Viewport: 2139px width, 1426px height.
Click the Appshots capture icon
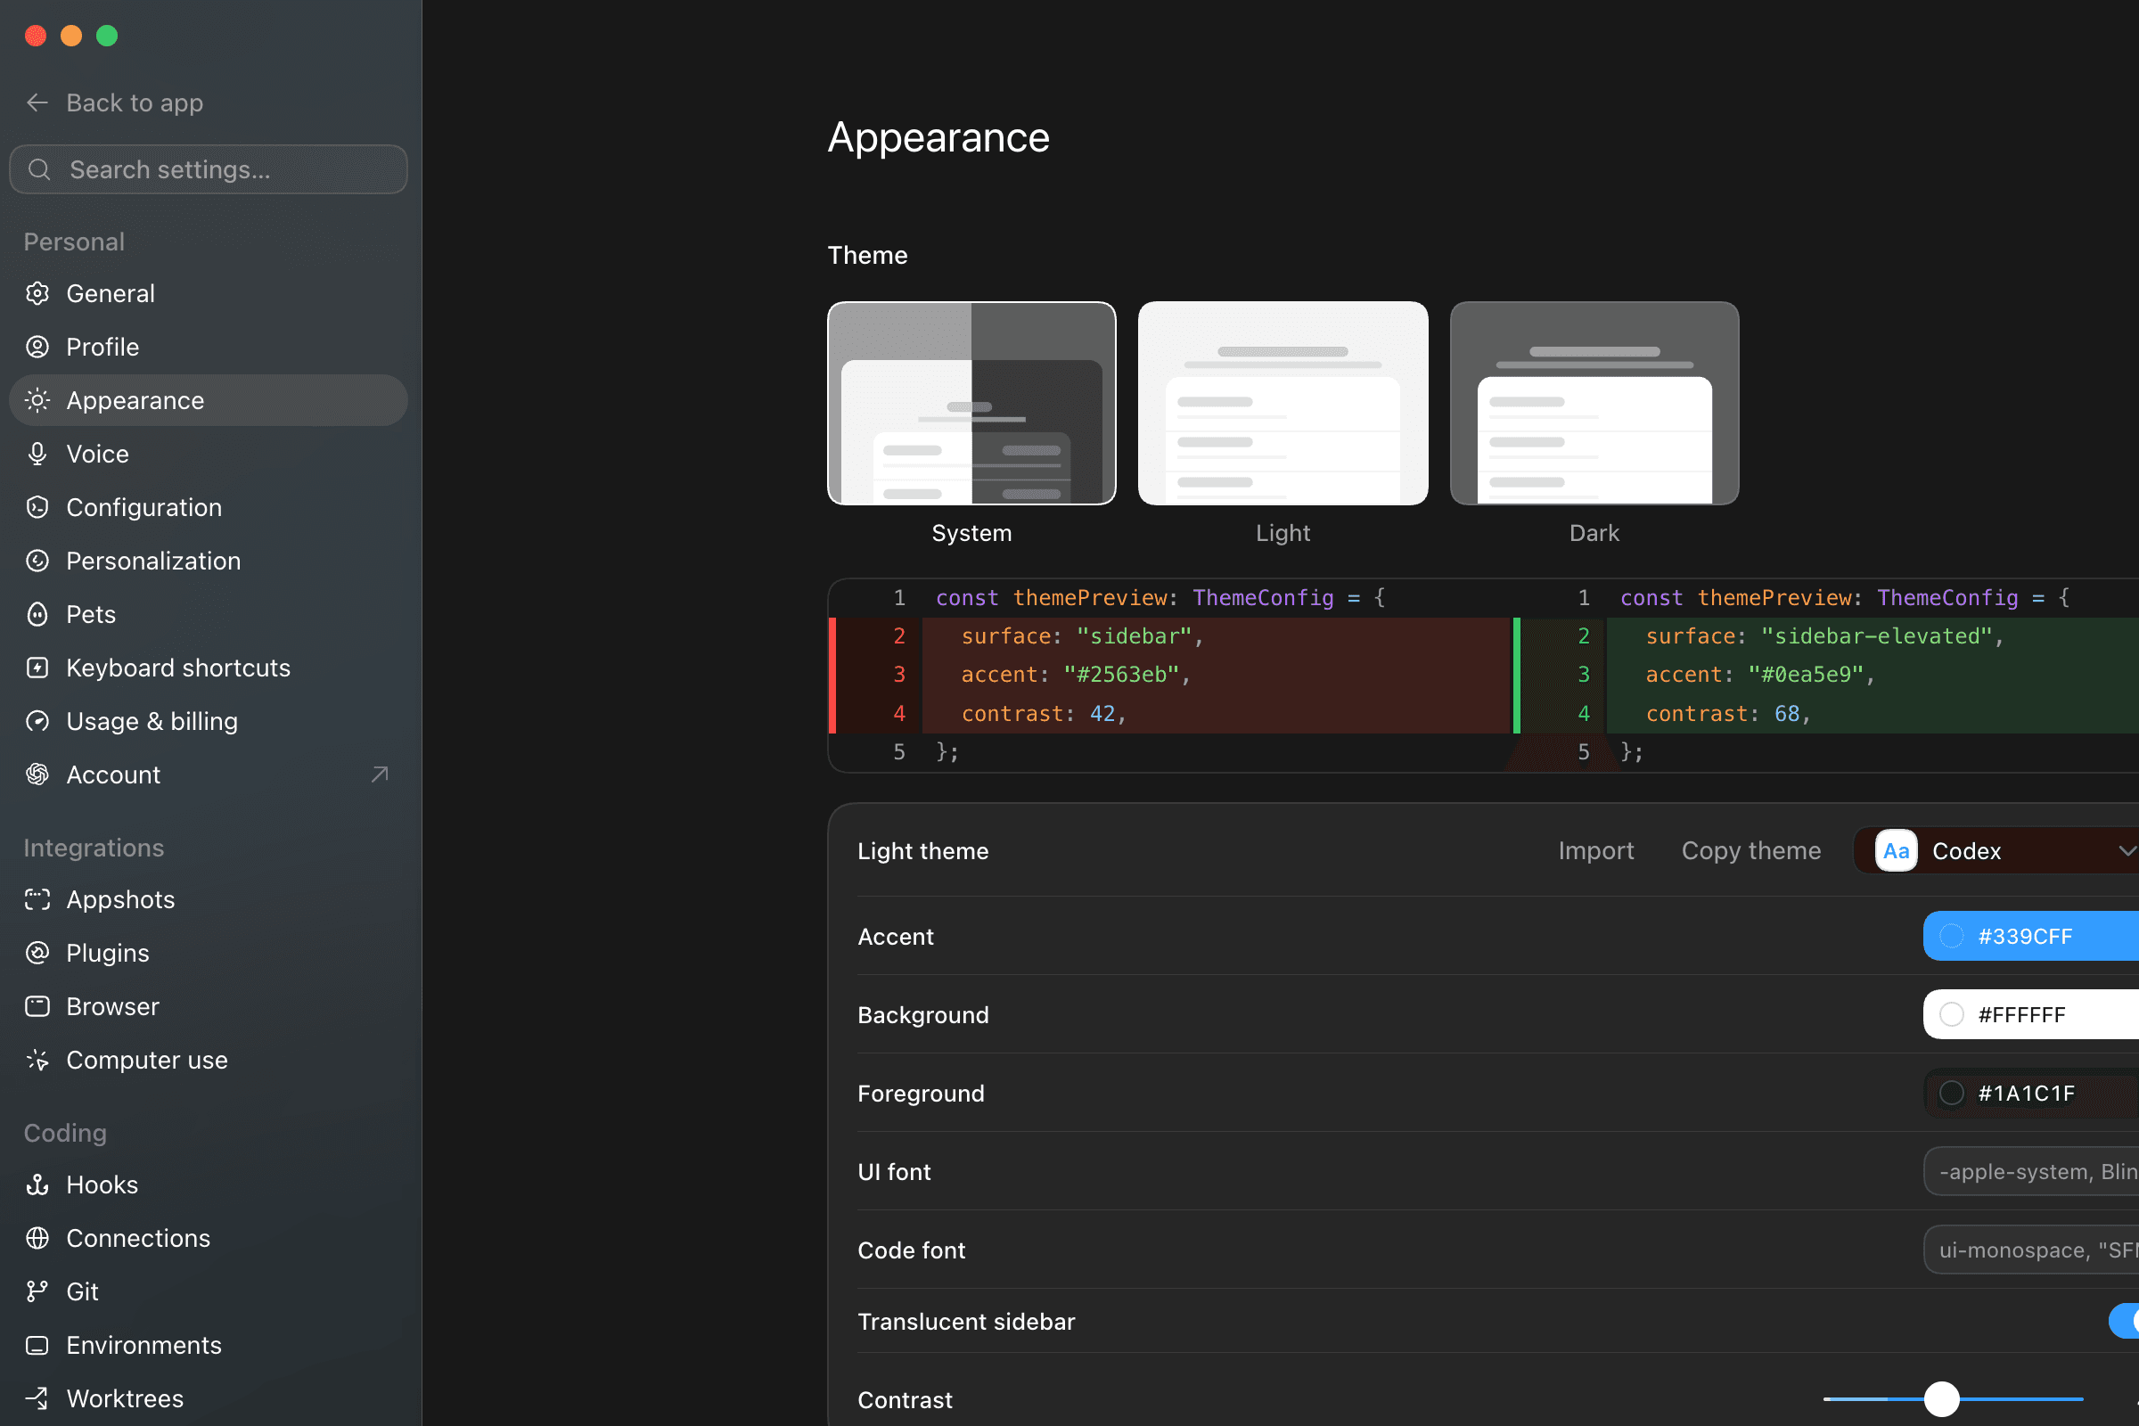(37, 899)
